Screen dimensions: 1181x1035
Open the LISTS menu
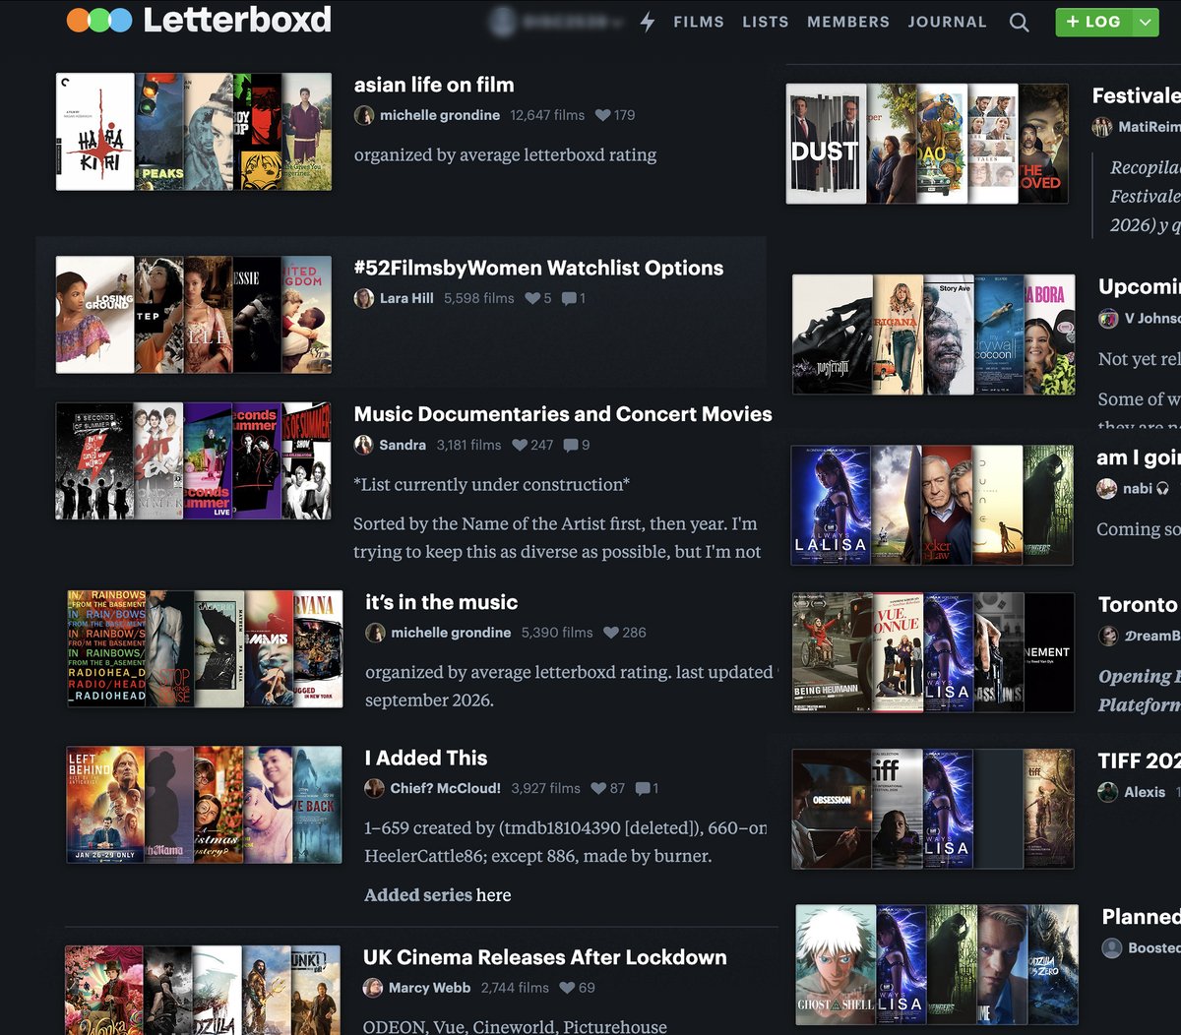click(766, 22)
